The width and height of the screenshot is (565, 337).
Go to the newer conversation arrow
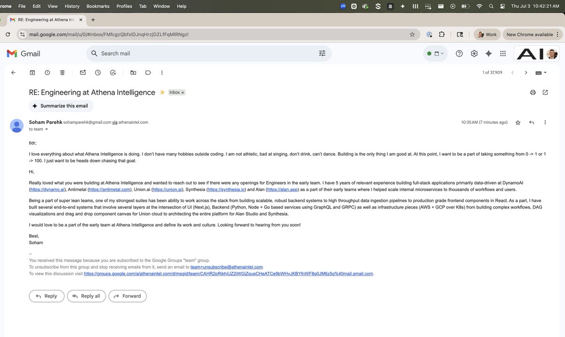pyautogui.click(x=513, y=72)
